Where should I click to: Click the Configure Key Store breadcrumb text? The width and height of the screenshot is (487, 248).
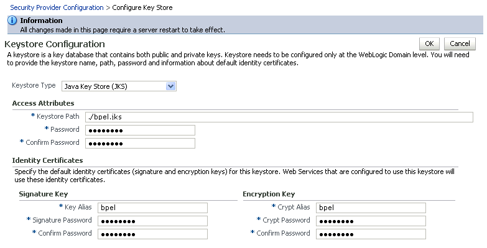pyautogui.click(x=142, y=7)
